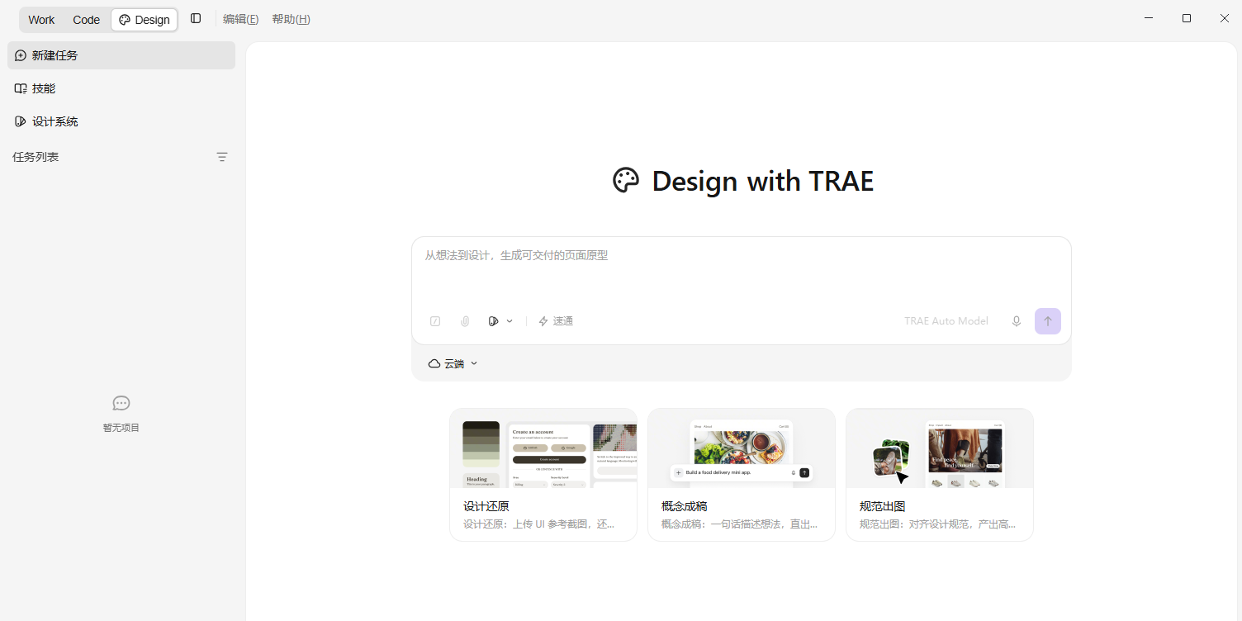This screenshot has width=1242, height=621.
Task: Select the Design mode tab
Action: tap(145, 20)
